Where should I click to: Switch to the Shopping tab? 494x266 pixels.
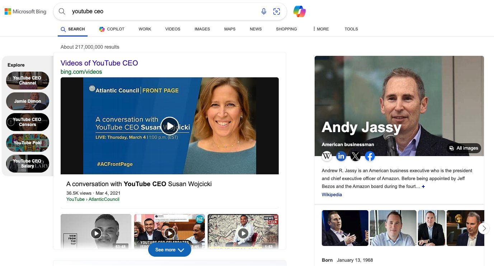(286, 29)
